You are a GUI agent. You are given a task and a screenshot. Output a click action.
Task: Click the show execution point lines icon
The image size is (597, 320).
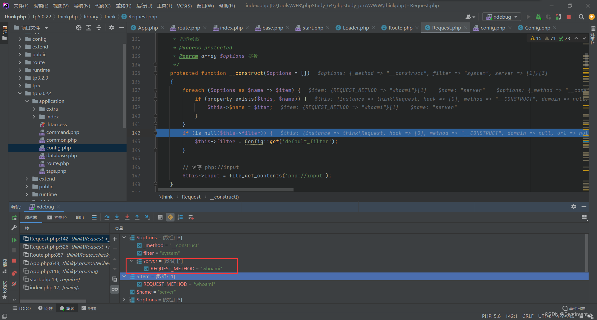(x=94, y=217)
